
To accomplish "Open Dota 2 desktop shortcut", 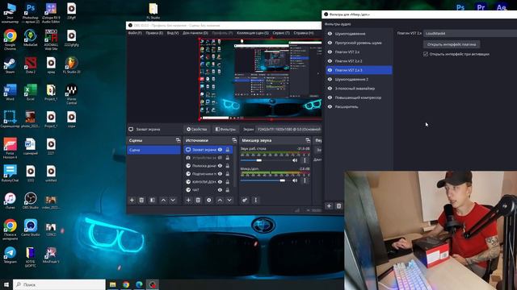I will 31,64.
